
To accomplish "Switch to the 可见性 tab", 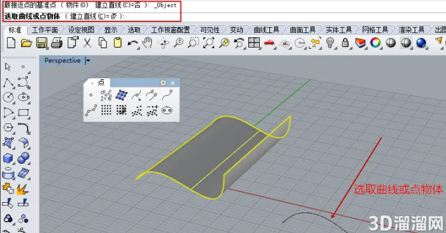I will click(x=210, y=30).
